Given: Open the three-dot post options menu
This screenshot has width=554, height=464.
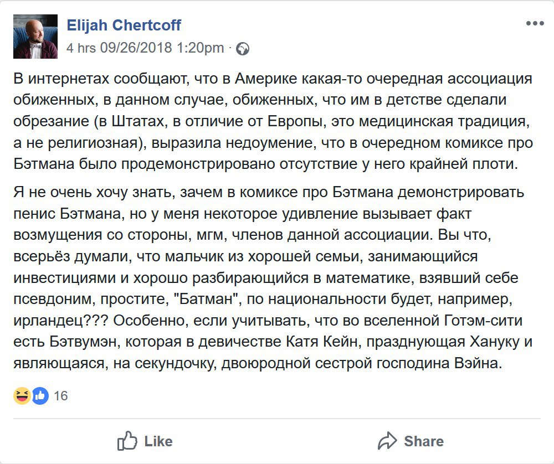Looking at the screenshot, I should pos(535,23).
